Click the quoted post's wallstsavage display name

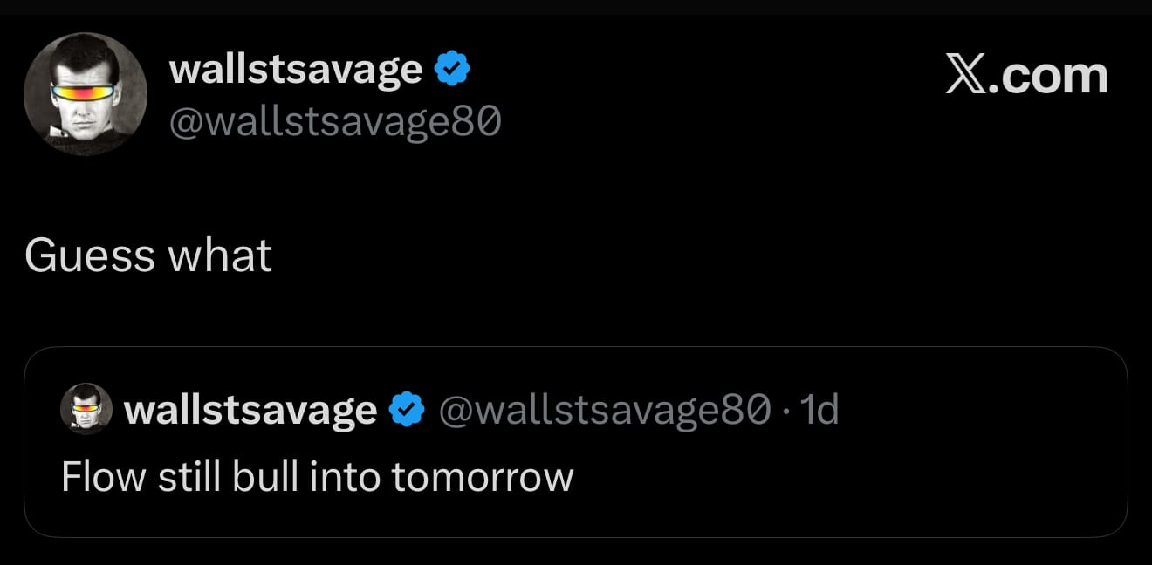250,409
